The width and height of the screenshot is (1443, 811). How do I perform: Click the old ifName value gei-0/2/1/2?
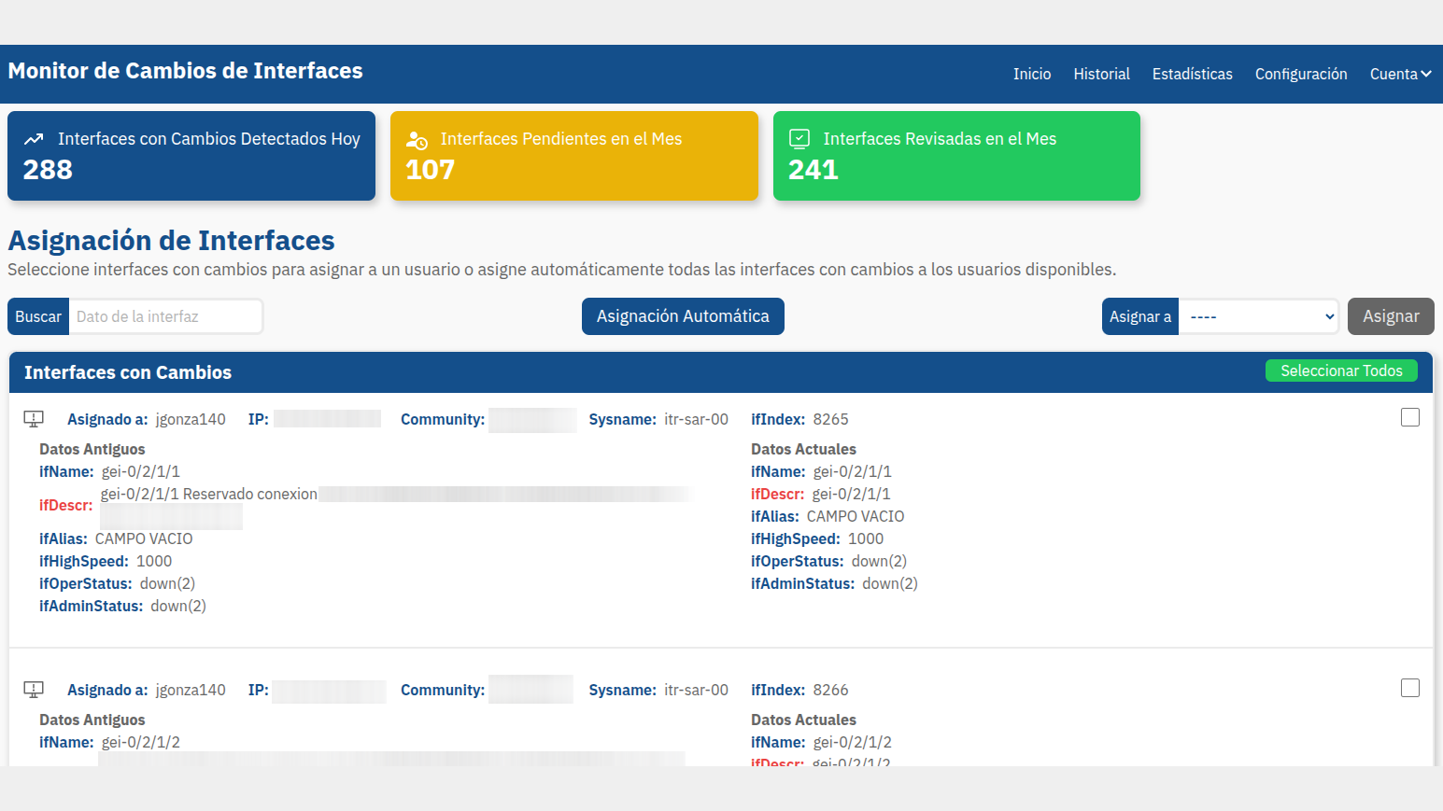141,742
